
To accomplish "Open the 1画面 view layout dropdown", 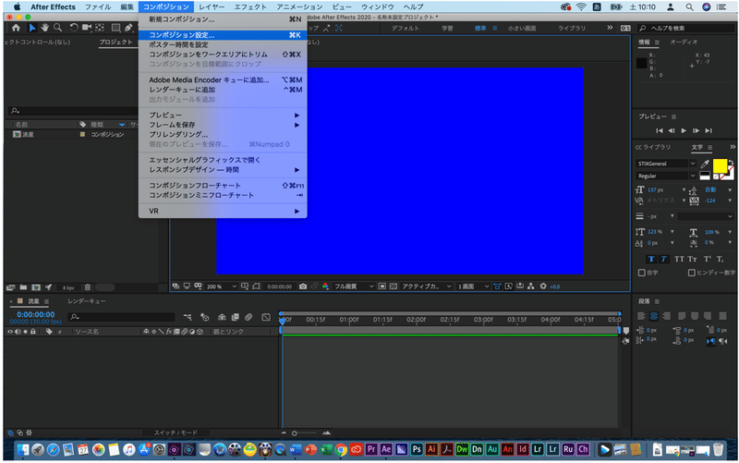I will (x=473, y=286).
